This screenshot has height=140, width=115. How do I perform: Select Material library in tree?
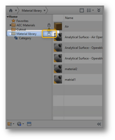click(x=27, y=34)
